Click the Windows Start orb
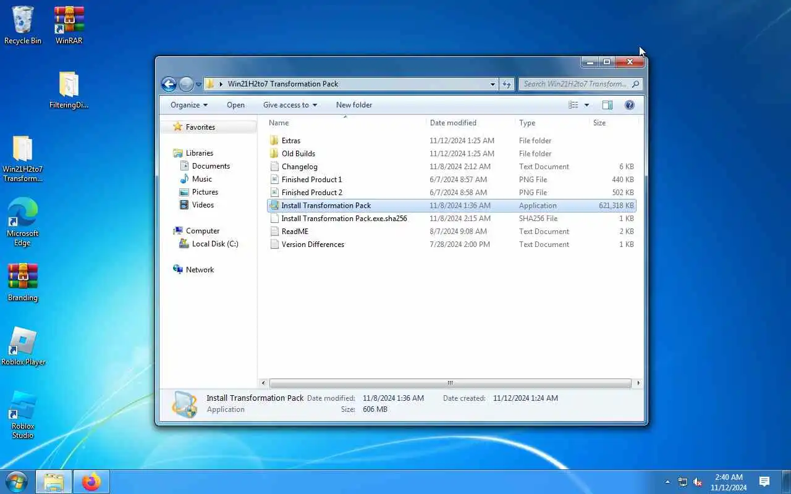The height and width of the screenshot is (494, 791). pos(17,482)
